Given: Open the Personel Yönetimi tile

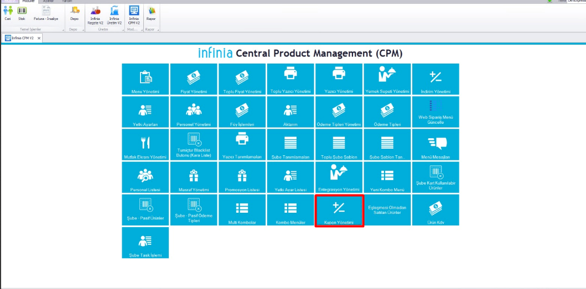Looking at the screenshot, I should tap(194, 112).
